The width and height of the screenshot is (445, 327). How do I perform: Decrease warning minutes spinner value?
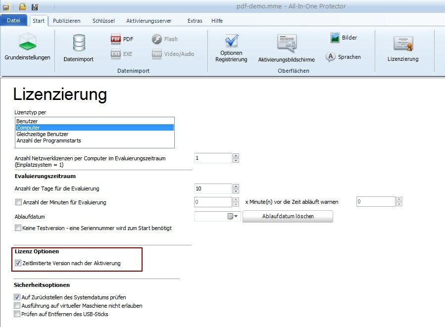point(399,204)
